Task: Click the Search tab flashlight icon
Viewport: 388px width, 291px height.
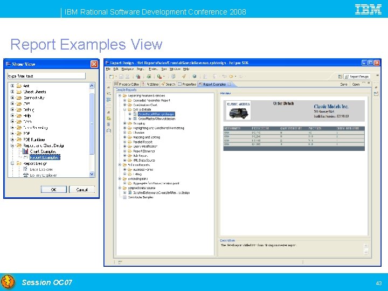Action: tap(163, 85)
